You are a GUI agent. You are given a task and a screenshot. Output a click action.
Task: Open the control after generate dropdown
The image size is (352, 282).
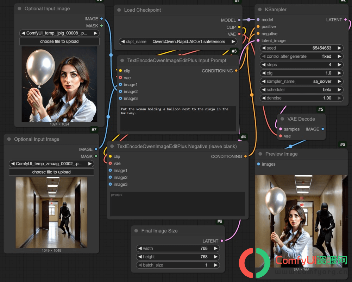[x=302, y=56]
